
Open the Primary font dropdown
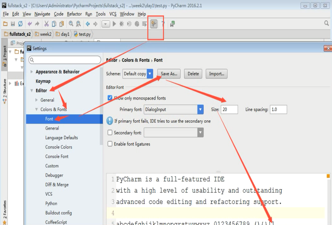coord(173,110)
